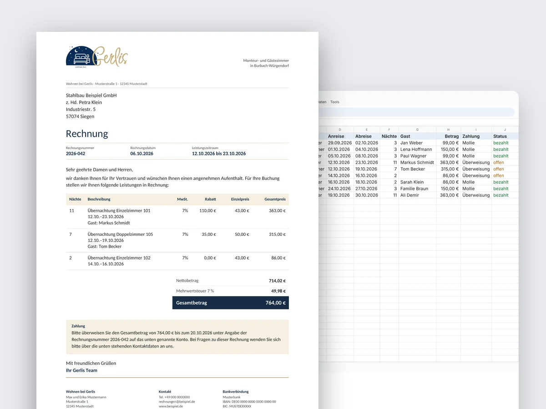Click the 'Gesamtbetrag' label in the dark total bar
This screenshot has height=409, width=546.
192,303
